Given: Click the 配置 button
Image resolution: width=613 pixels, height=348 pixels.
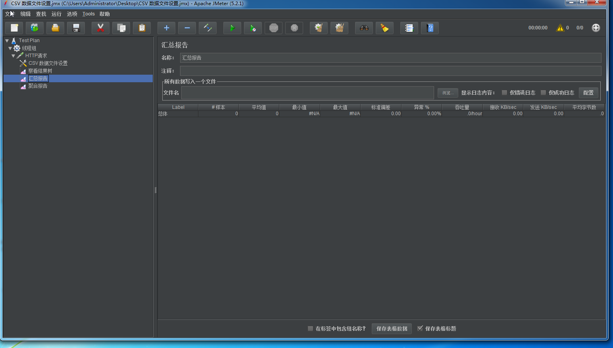Looking at the screenshot, I should (588, 93).
